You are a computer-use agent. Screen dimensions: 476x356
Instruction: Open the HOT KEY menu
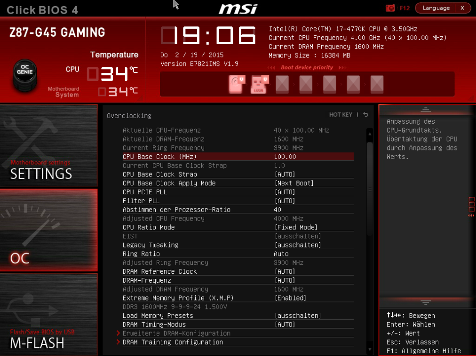341,114
